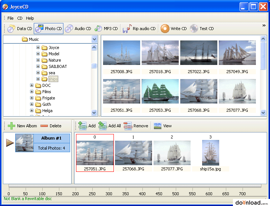
Task: Select the DOC folder
Action: [x=46, y=85]
